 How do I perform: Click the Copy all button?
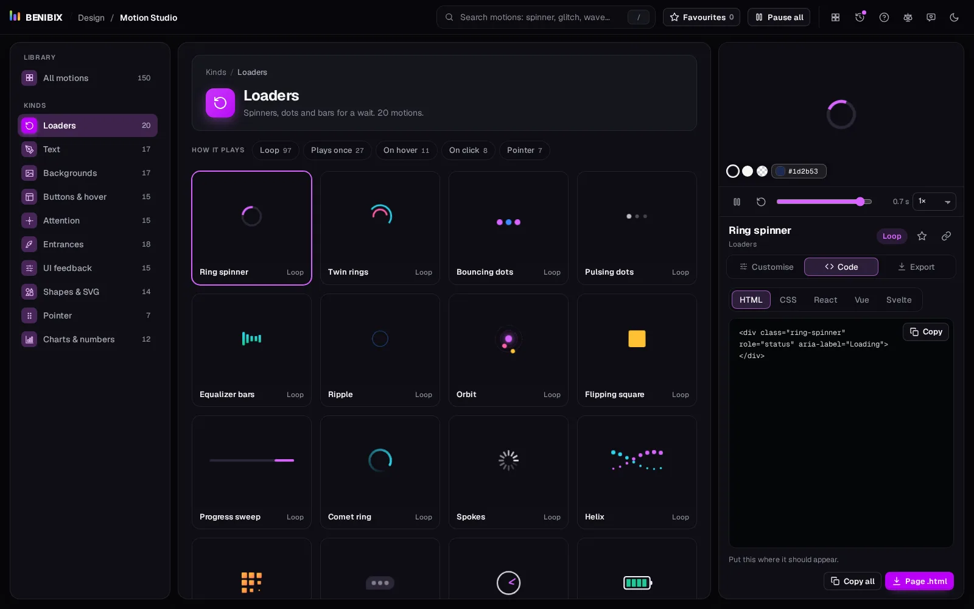pos(852,582)
